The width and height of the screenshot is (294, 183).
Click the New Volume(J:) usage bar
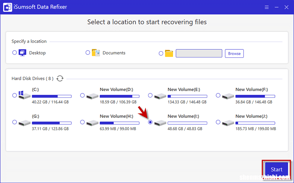pyautogui.click(x=255, y=123)
